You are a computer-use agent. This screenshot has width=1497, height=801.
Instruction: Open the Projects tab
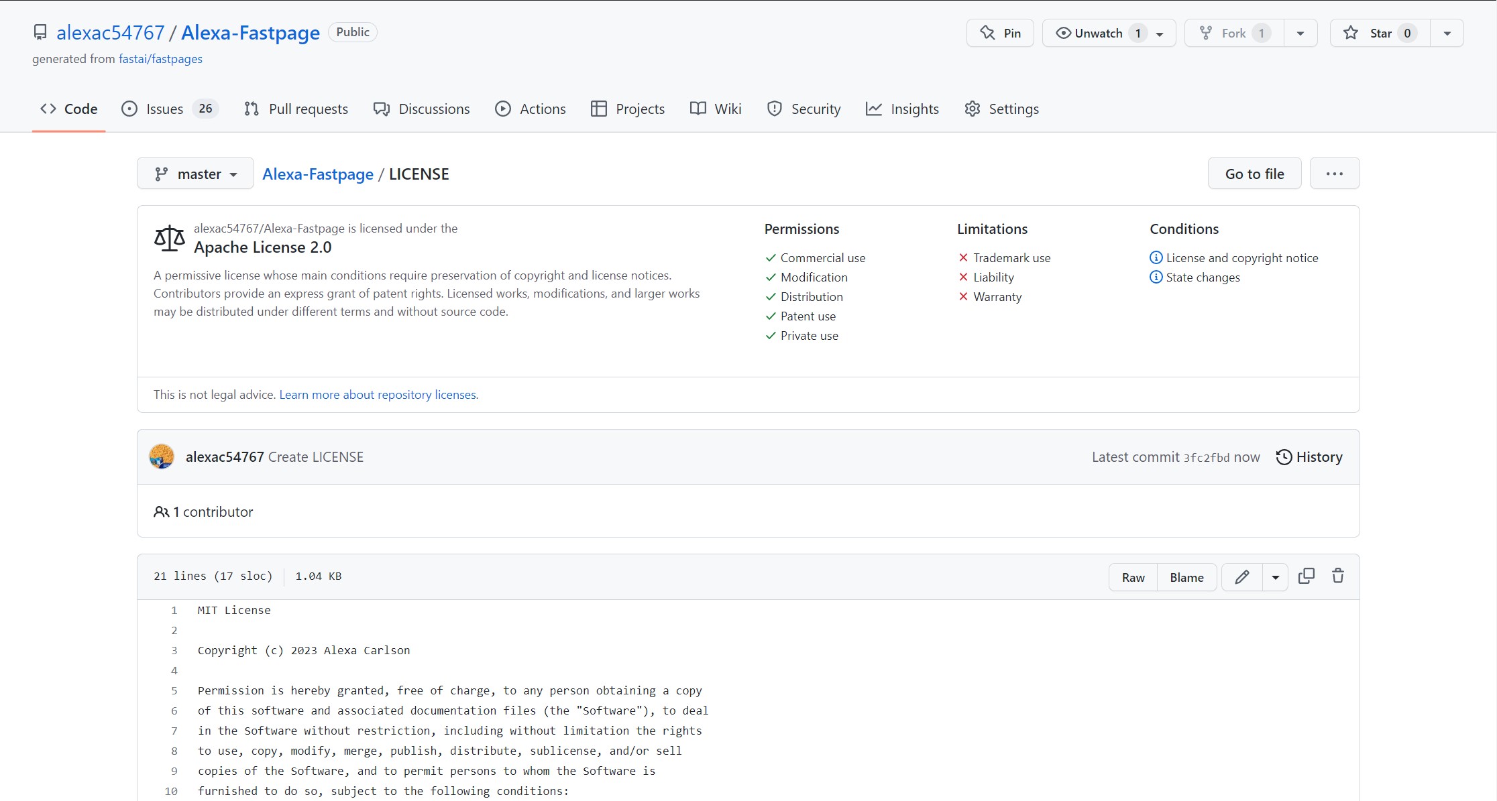point(628,109)
